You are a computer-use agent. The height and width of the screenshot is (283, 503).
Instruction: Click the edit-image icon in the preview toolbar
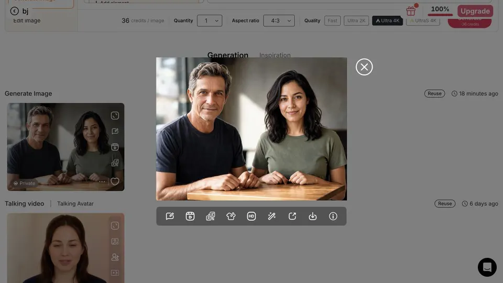[x=170, y=216]
